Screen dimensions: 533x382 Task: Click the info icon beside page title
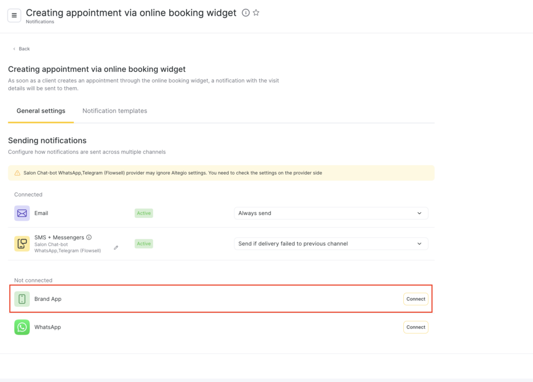246,13
